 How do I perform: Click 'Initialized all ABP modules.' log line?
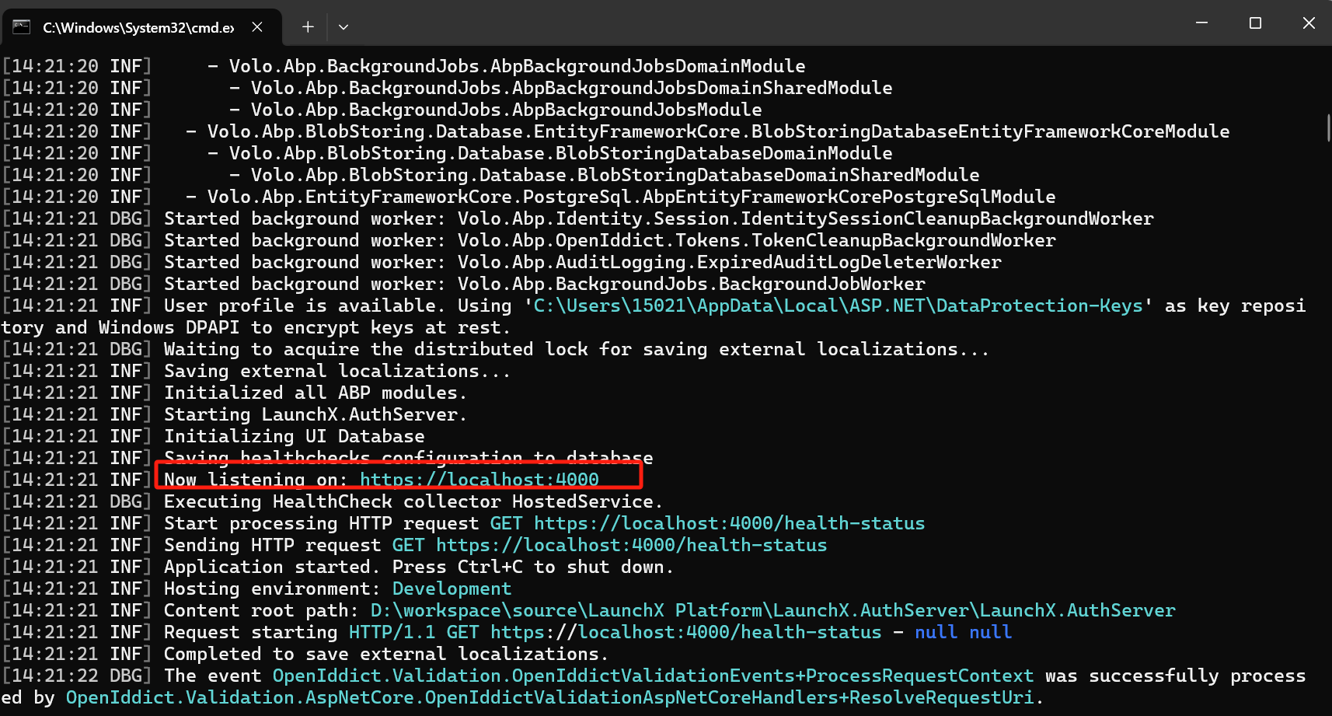(x=315, y=393)
